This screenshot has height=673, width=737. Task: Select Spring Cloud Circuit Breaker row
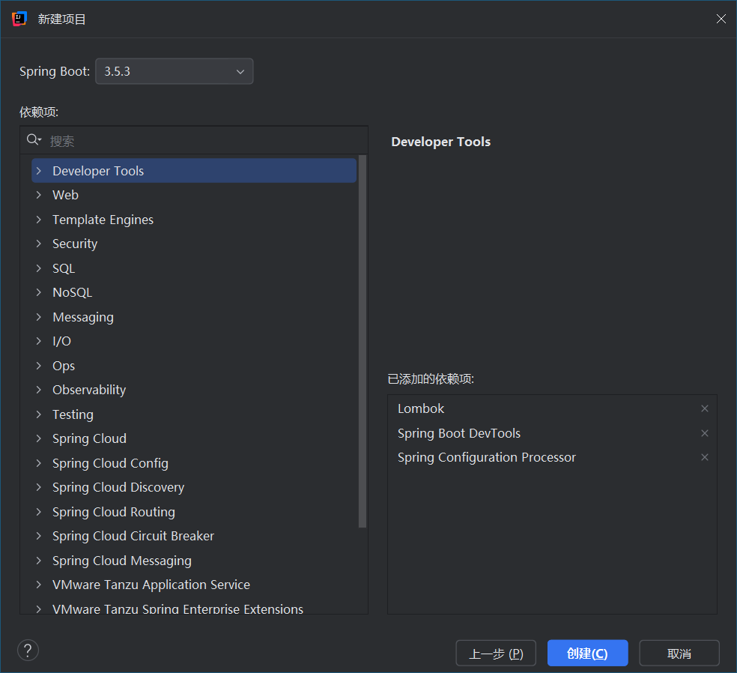(x=194, y=536)
